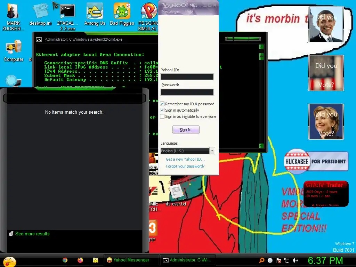Launch Google Chrome from the taskbar
Image resolution: width=356 pixels, height=267 pixels.
click(65, 260)
